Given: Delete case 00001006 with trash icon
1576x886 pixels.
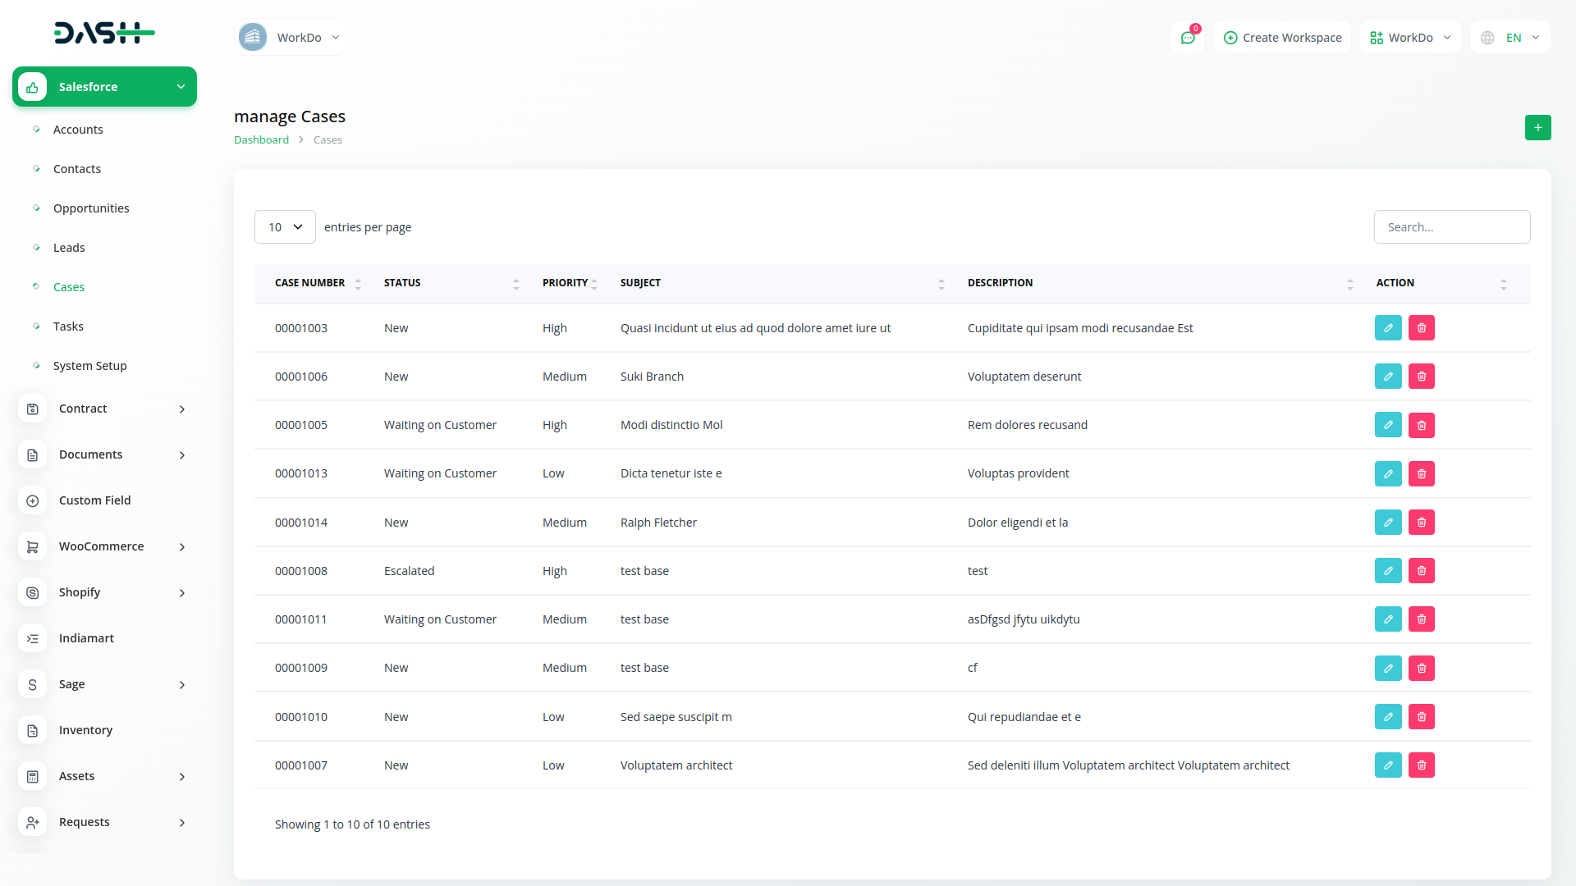Looking at the screenshot, I should point(1422,377).
